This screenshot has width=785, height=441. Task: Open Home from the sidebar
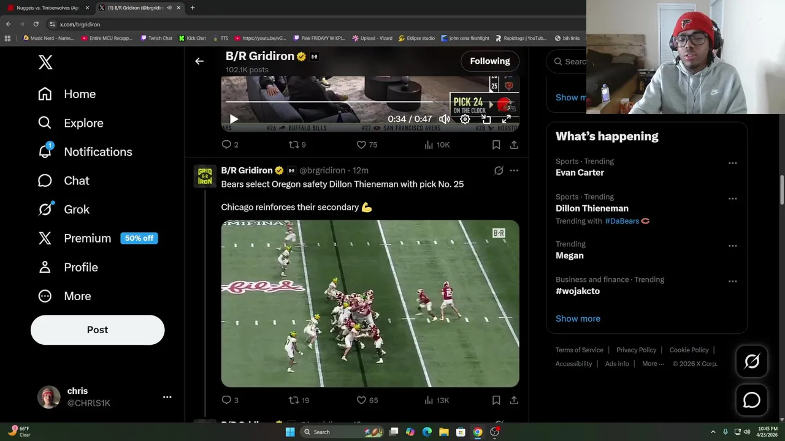pos(67,94)
